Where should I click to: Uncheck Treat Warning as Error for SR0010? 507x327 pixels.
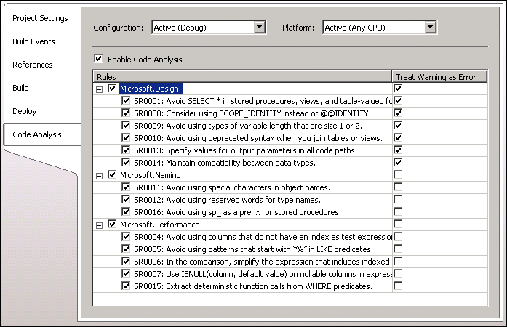click(398, 137)
